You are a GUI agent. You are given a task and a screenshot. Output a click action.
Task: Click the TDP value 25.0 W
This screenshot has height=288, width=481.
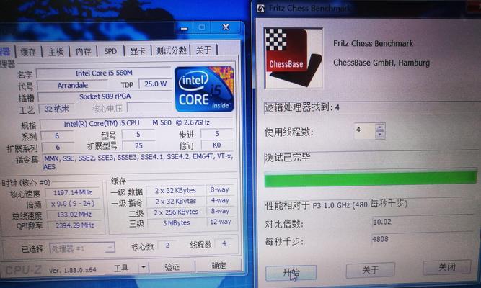[x=155, y=84]
